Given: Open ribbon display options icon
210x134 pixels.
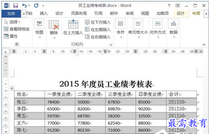Looking at the screenshot, I should (x=178, y=6).
